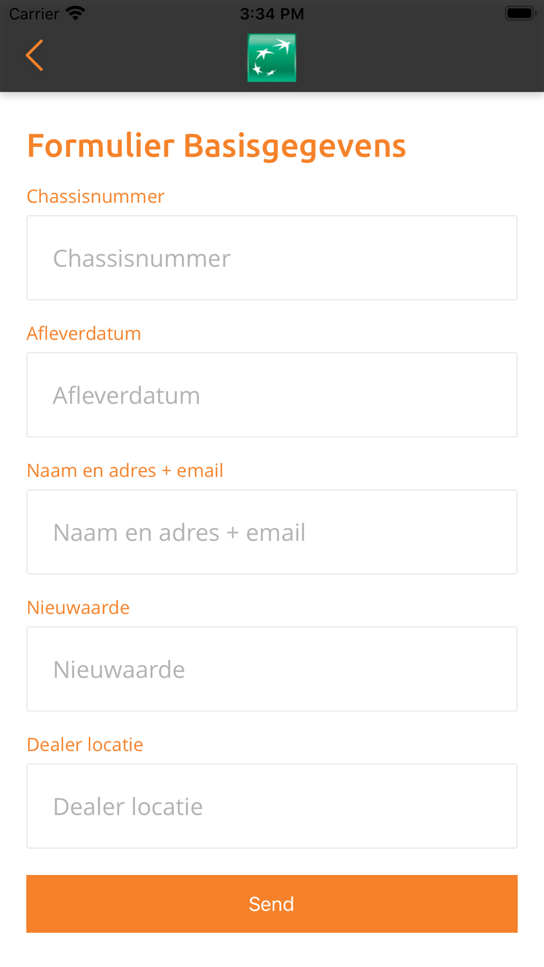The width and height of the screenshot is (544, 967).
Task: Tap the orange Nieuwaarde label
Action: coord(78,608)
